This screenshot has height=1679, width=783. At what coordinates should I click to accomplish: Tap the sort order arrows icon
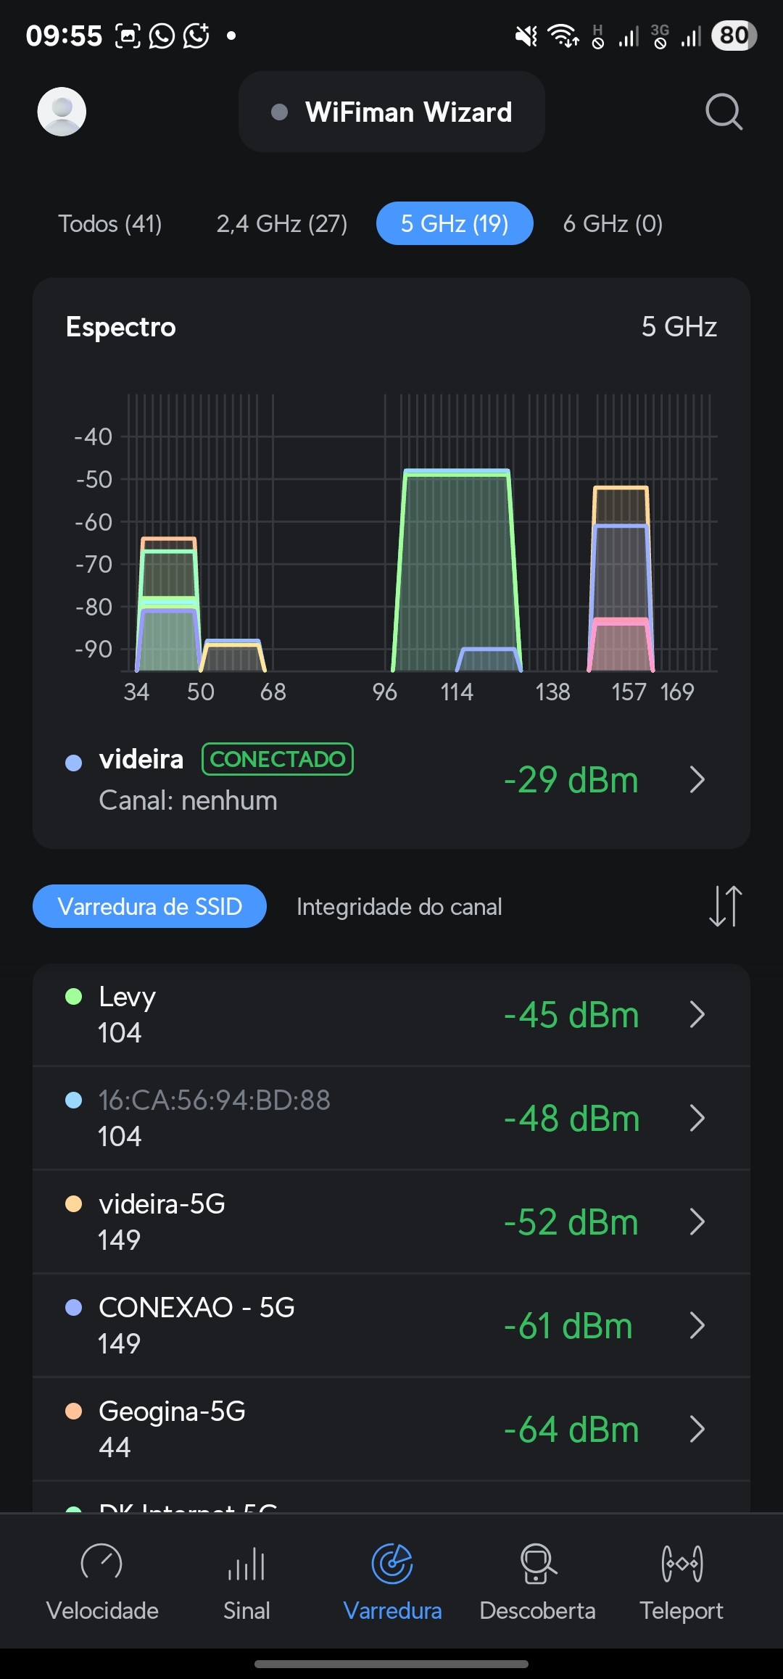pyautogui.click(x=725, y=906)
